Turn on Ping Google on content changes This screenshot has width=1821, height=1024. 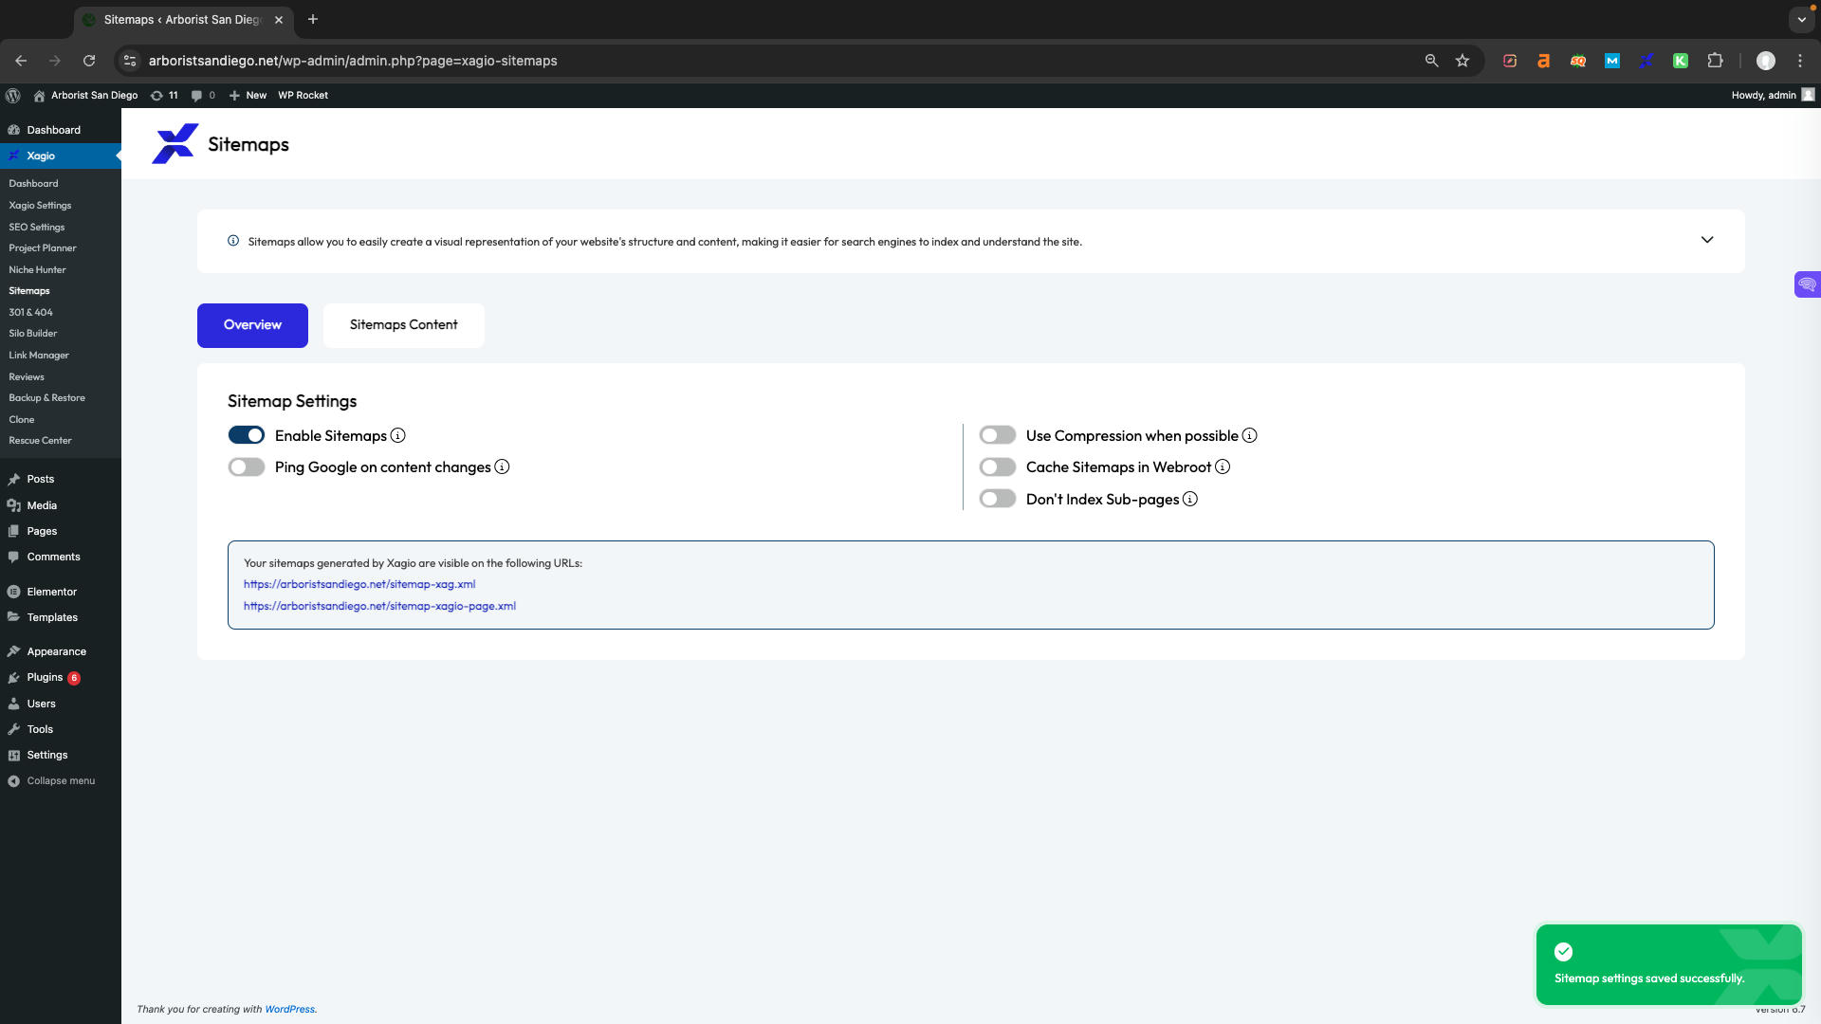(x=247, y=467)
